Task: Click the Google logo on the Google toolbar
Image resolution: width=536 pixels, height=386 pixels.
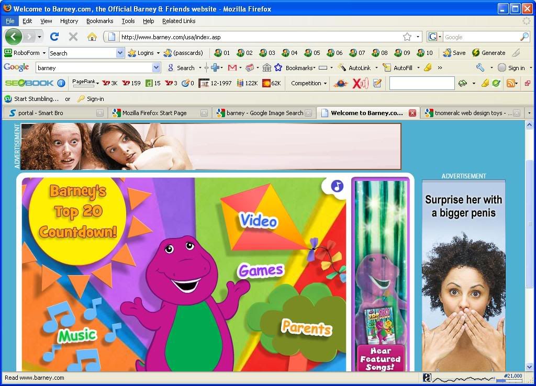Action: click(x=16, y=67)
